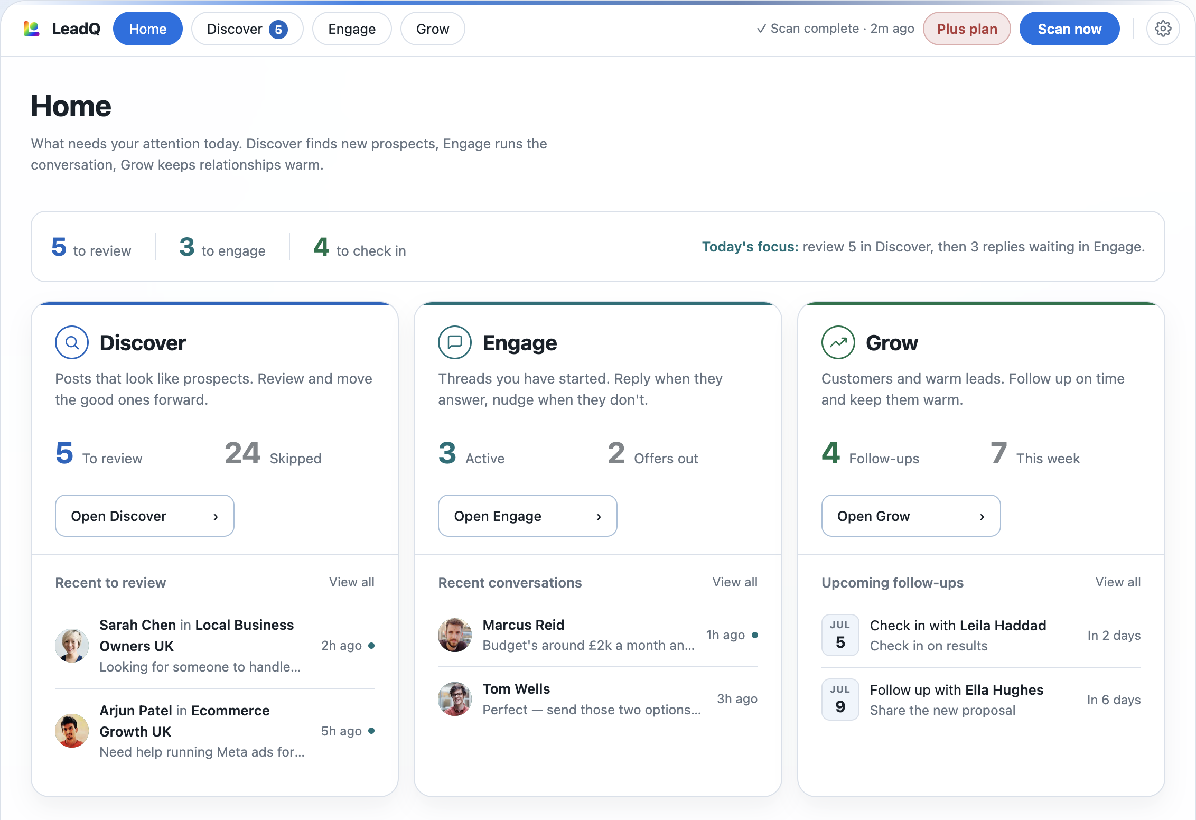This screenshot has height=820, width=1196.
Task: Open Engage from its card button
Action: pos(527,516)
